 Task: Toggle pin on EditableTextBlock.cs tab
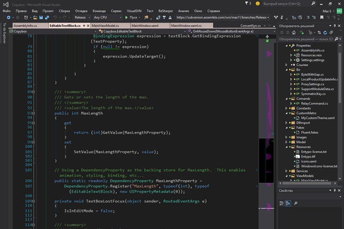click(x=84, y=26)
